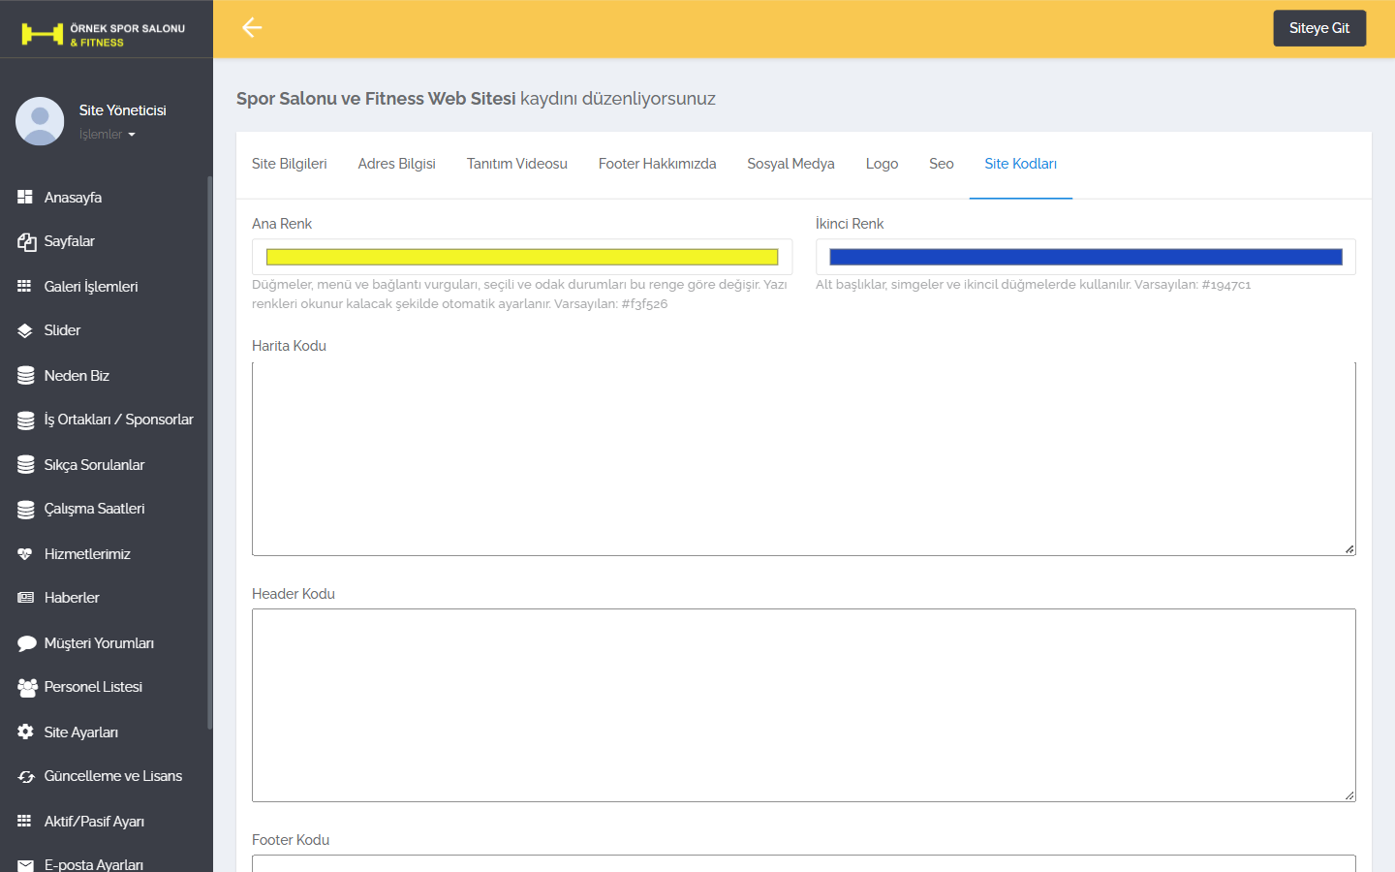
Task: Open the yellow Ana Renk color picker
Action: click(x=522, y=257)
